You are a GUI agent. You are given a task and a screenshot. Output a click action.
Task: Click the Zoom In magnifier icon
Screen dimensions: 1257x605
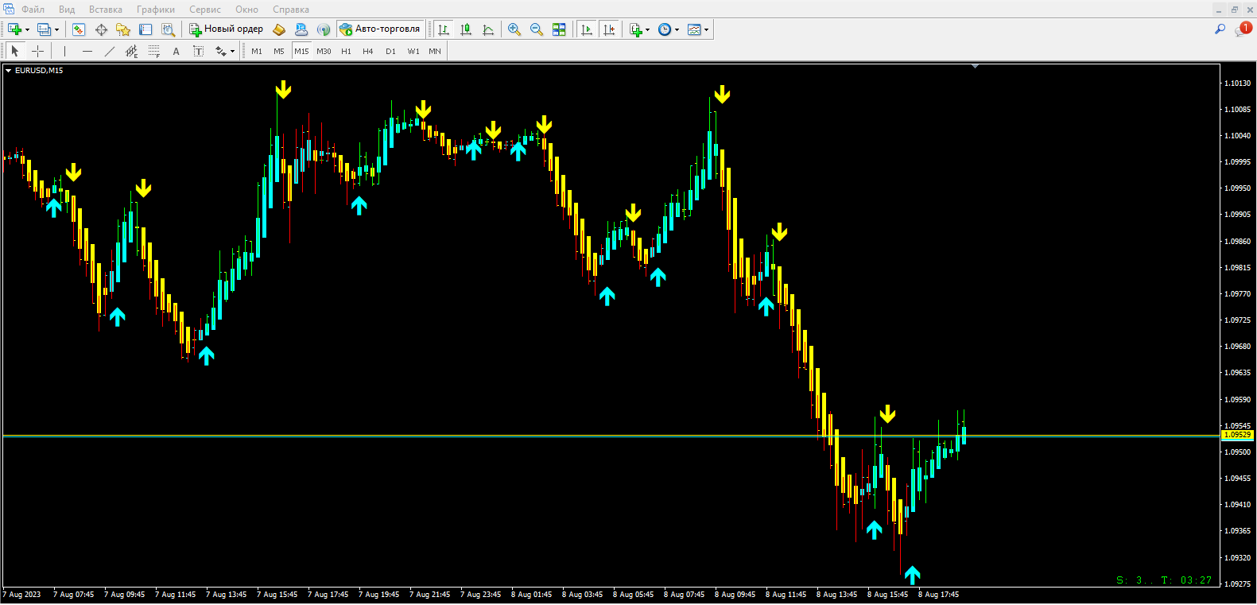514,29
